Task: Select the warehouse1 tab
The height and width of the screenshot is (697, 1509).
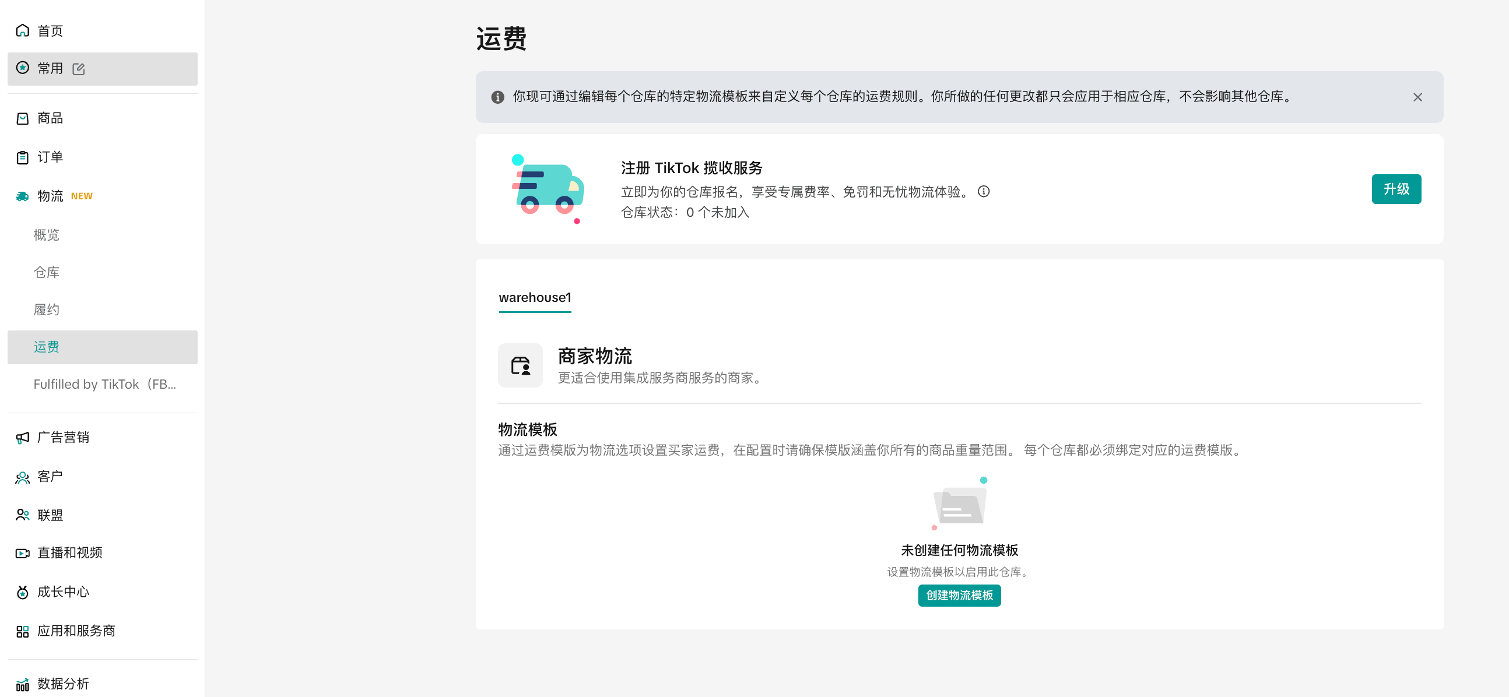Action: pyautogui.click(x=534, y=298)
